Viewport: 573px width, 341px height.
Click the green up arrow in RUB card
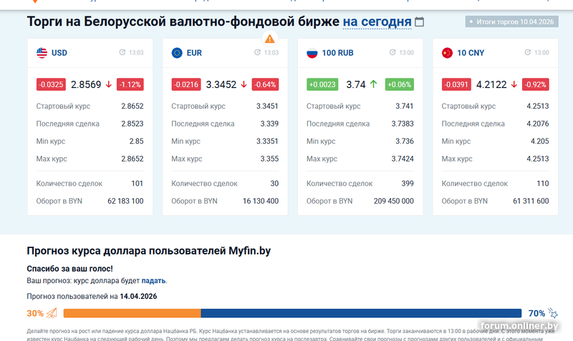pyautogui.click(x=373, y=84)
